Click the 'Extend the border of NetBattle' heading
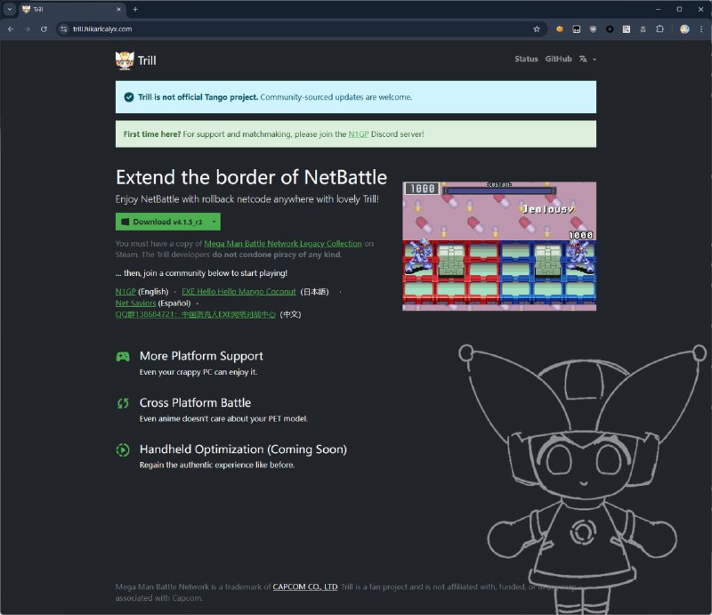Image resolution: width=712 pixels, height=615 pixels. (251, 177)
